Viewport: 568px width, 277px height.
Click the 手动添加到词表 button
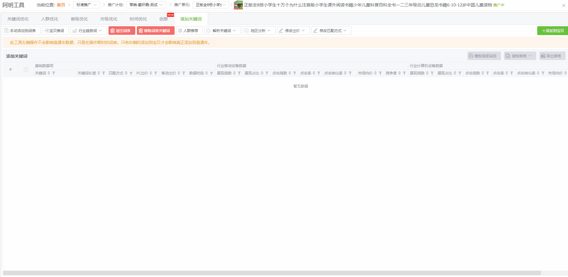click(x=22, y=31)
